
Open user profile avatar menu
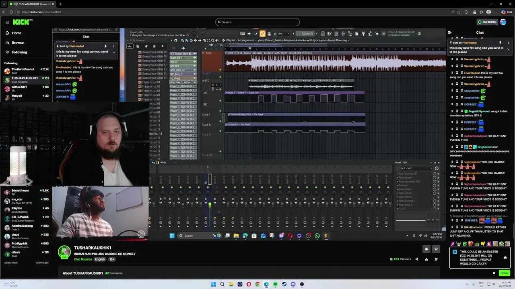[x=503, y=22]
